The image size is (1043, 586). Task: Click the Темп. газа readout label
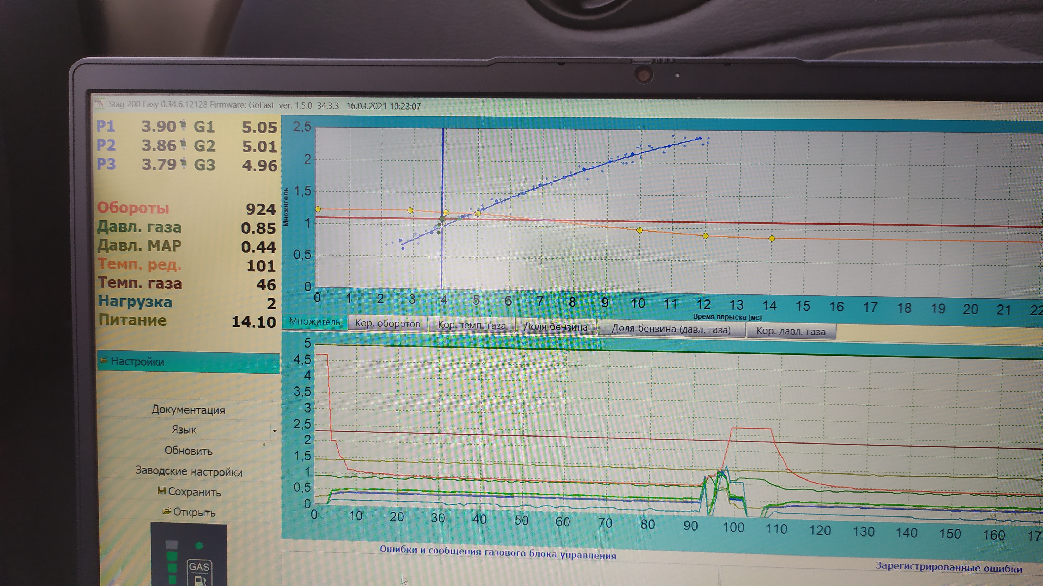pyautogui.click(x=140, y=283)
